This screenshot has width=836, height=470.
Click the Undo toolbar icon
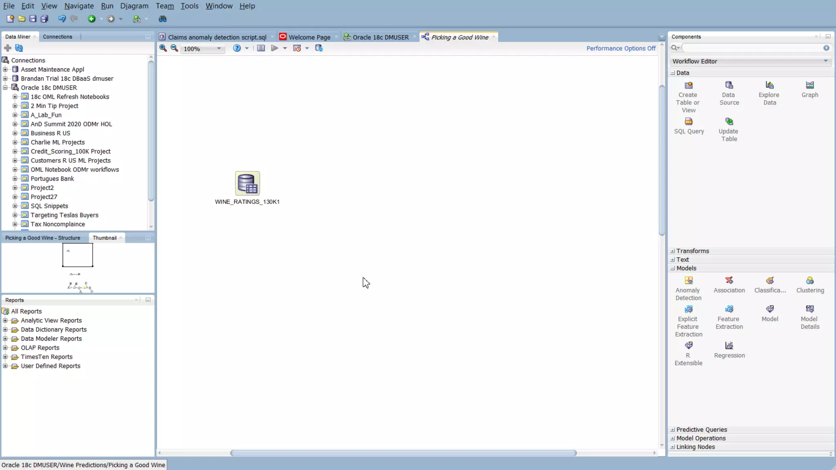(x=62, y=19)
